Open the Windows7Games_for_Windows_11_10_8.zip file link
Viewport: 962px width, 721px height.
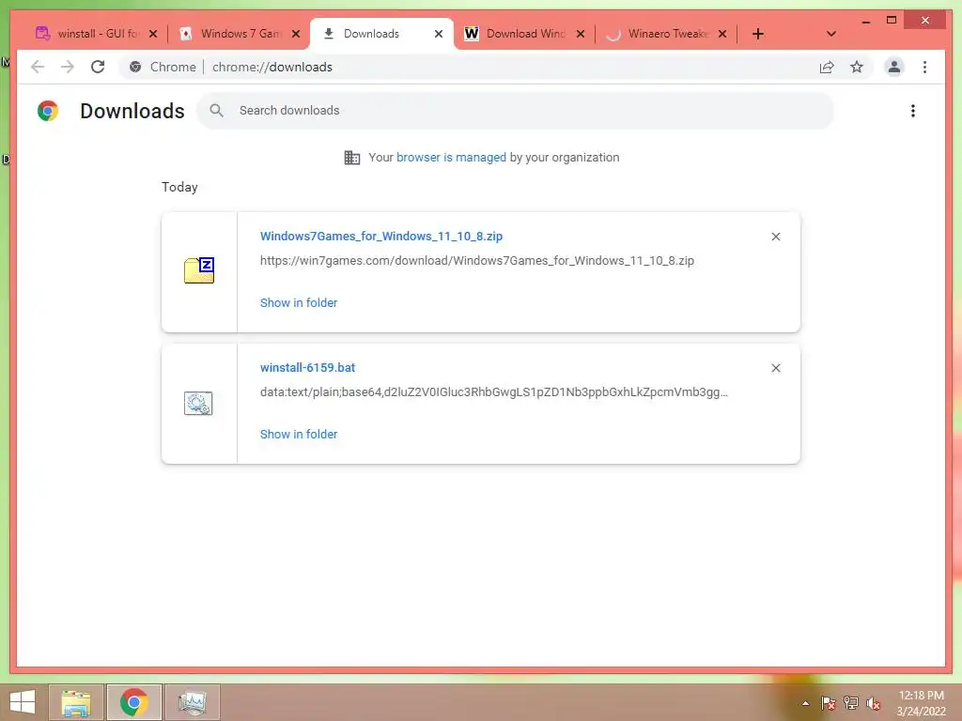pos(381,236)
